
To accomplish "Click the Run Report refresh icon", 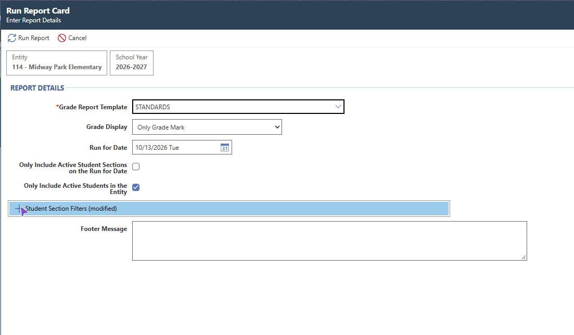I will click(x=12, y=38).
